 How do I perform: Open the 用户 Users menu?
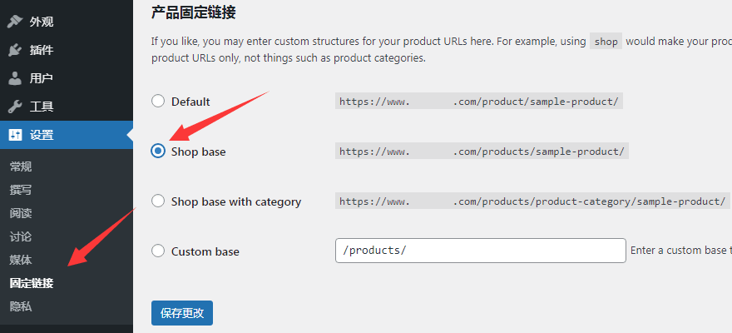point(42,78)
